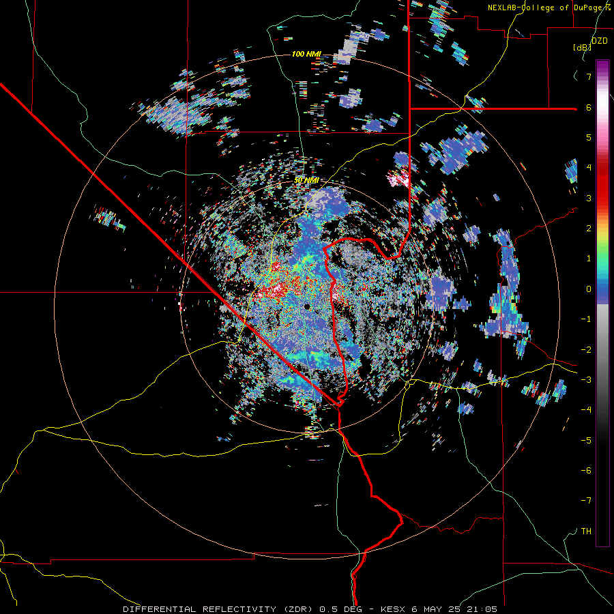Click the "-4" value on color scale
This screenshot has width=614, height=614.
click(x=586, y=410)
